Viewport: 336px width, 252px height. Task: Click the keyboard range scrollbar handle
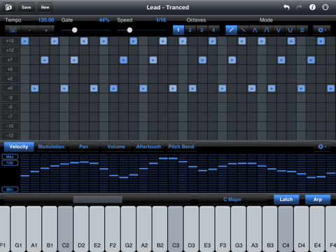[x=98, y=199]
